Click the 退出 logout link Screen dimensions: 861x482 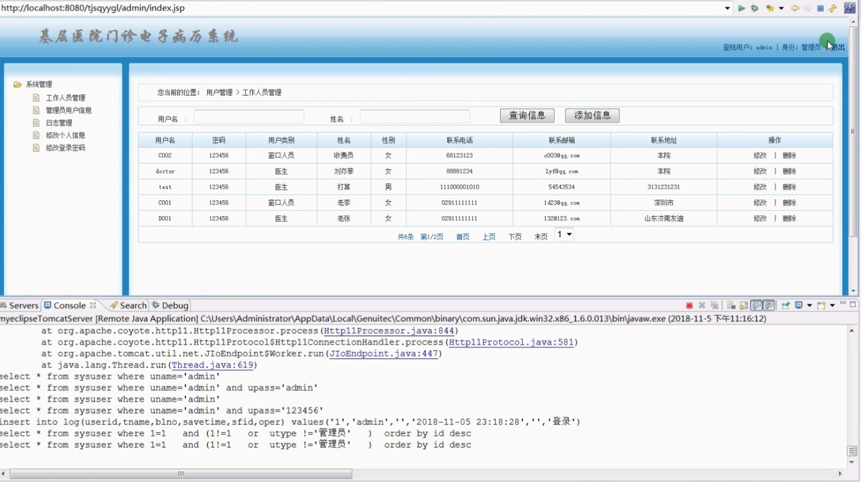click(838, 47)
